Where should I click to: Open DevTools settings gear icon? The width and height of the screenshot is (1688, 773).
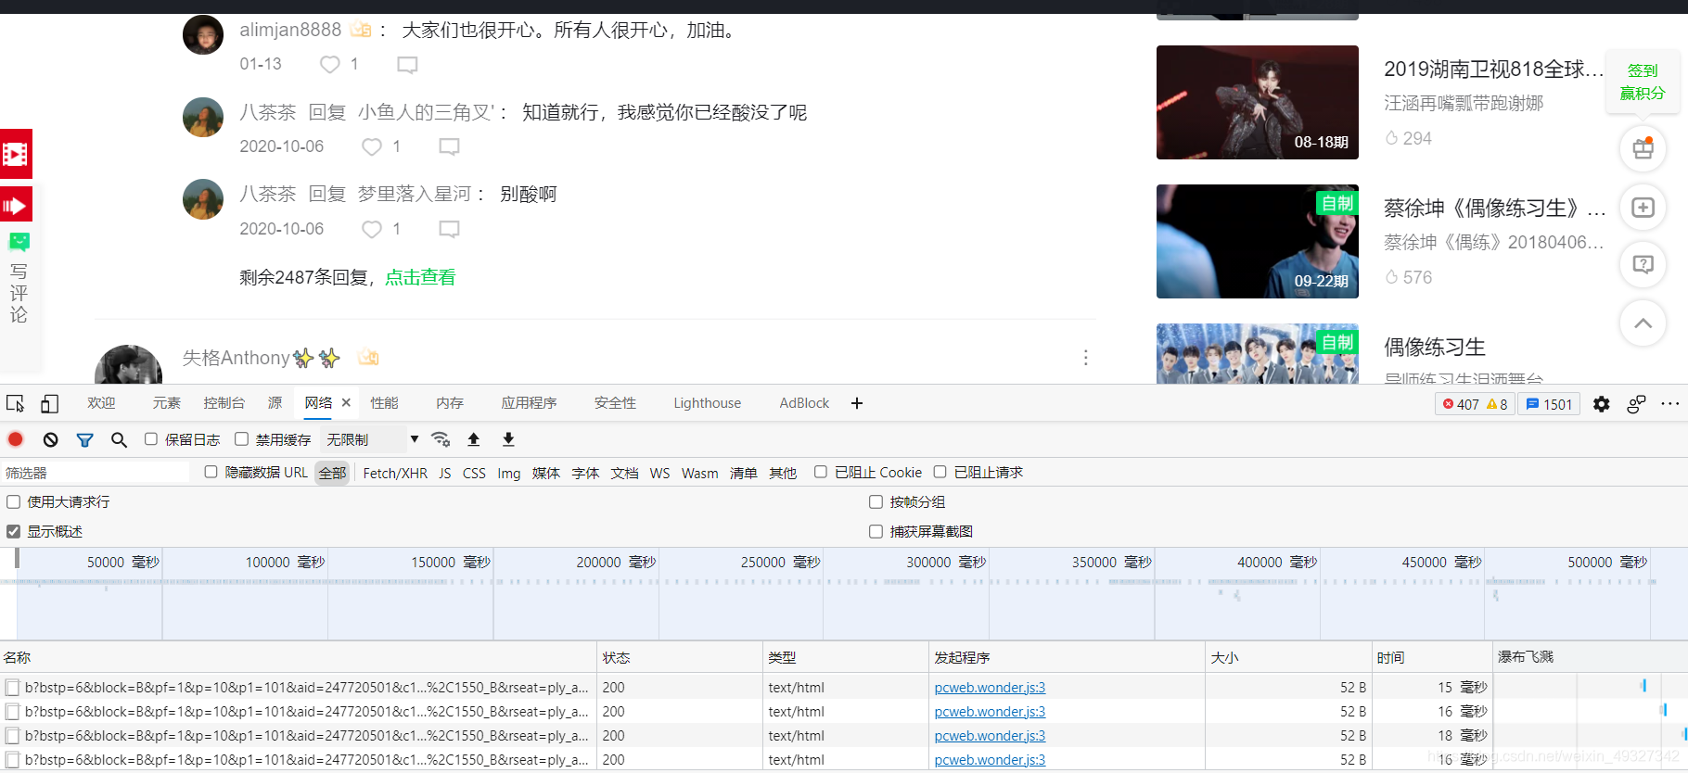(x=1602, y=404)
